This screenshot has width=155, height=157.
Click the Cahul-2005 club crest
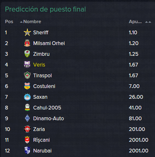[27, 107]
